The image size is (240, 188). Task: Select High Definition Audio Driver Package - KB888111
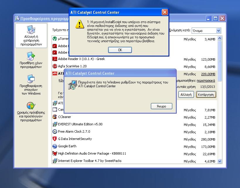pyautogui.click(x=92, y=153)
